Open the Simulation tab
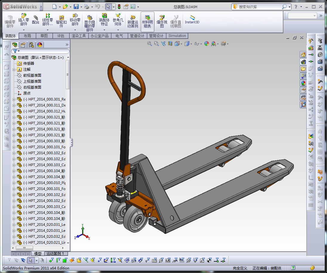Screen dimensions: 327x273 point(177,36)
